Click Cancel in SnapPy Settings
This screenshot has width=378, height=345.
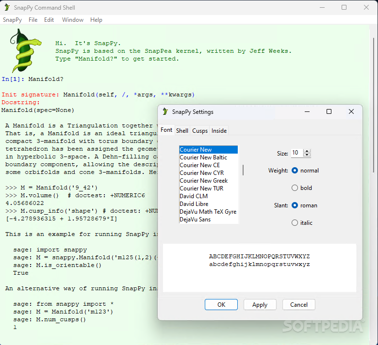(299, 305)
